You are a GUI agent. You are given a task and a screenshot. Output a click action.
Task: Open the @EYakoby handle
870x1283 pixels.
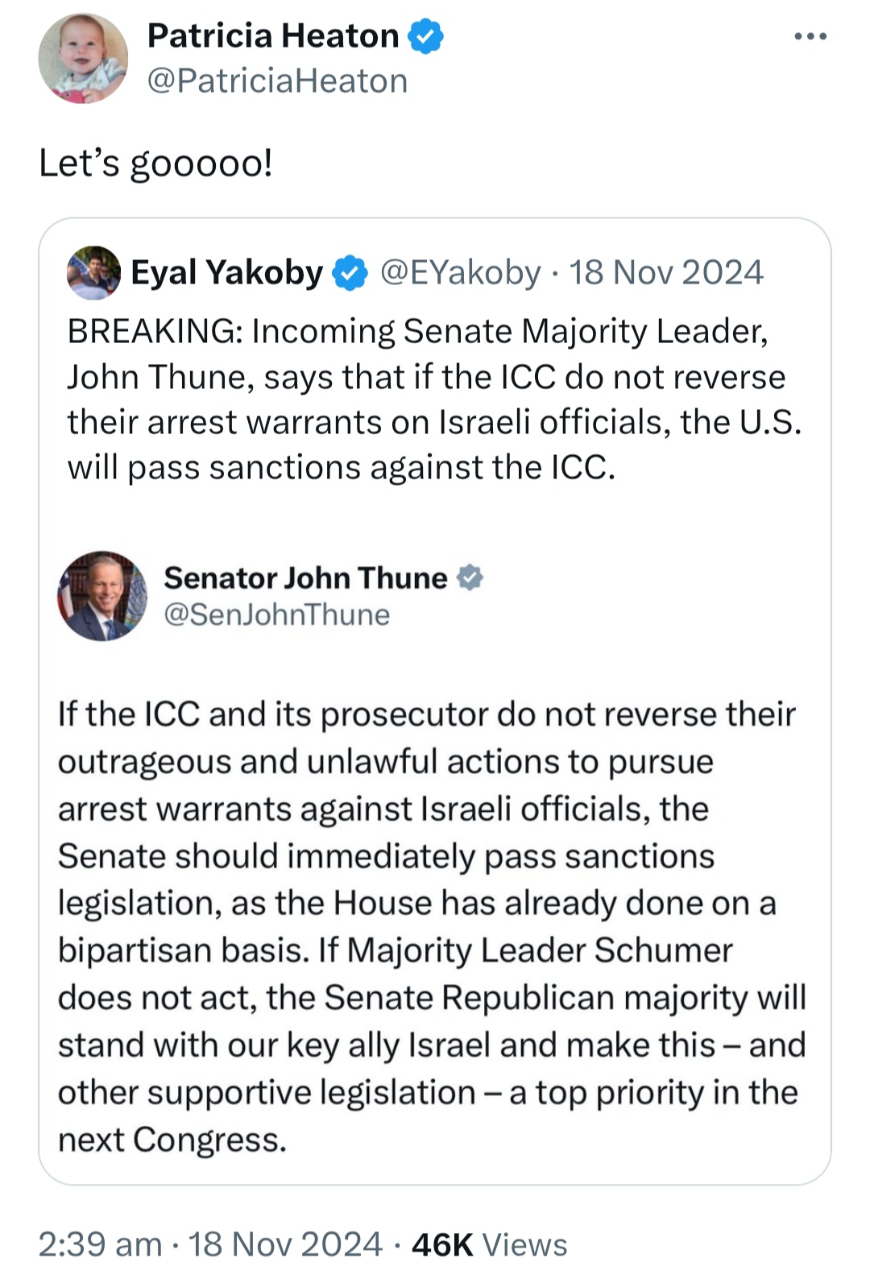[x=460, y=272]
